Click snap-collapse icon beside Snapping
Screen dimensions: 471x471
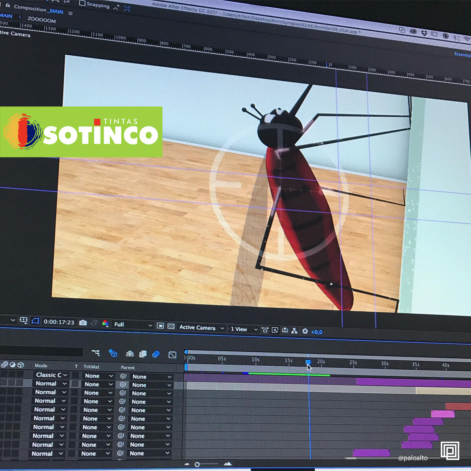116,7
